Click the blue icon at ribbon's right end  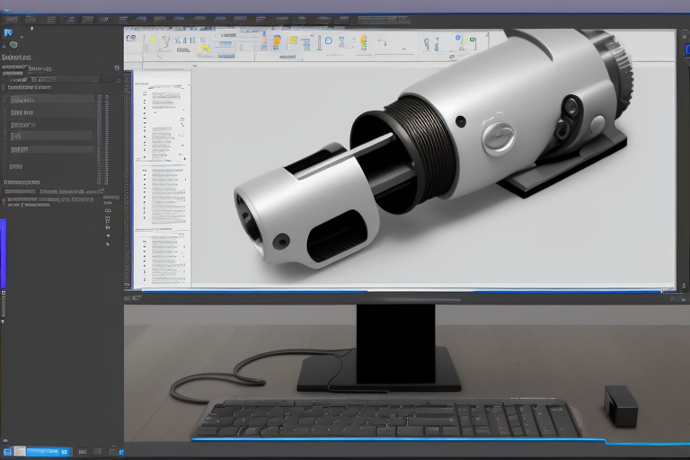[x=458, y=40]
